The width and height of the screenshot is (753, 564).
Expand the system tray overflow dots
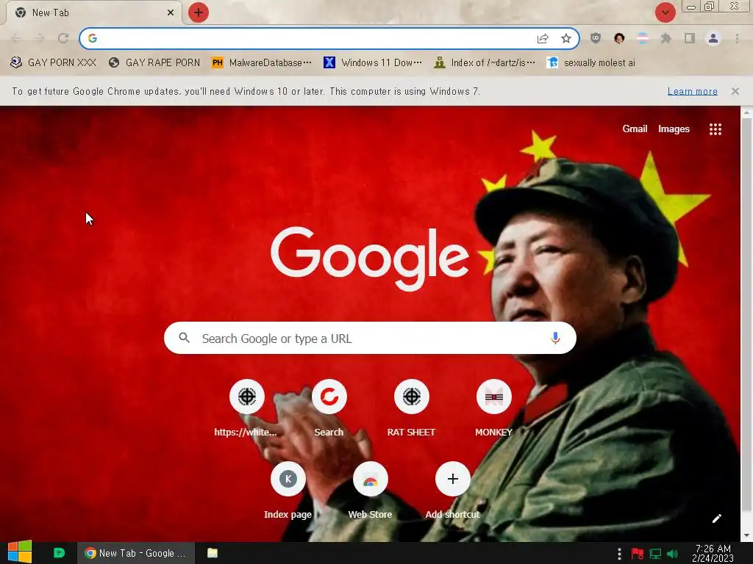point(619,554)
